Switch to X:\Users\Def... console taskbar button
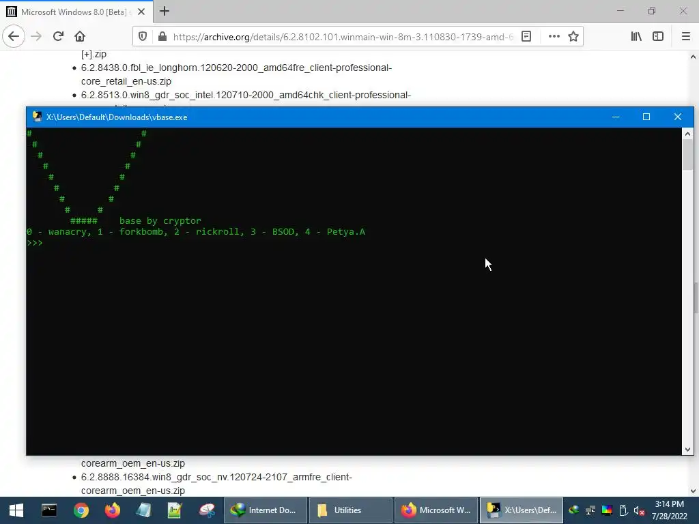 [521, 510]
